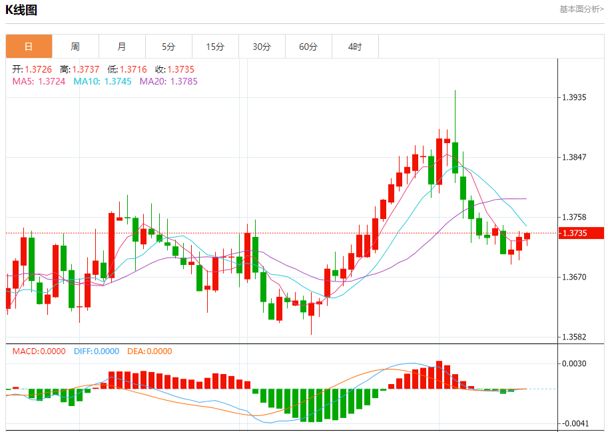Click the red 1.3735 current price tag

[581, 233]
